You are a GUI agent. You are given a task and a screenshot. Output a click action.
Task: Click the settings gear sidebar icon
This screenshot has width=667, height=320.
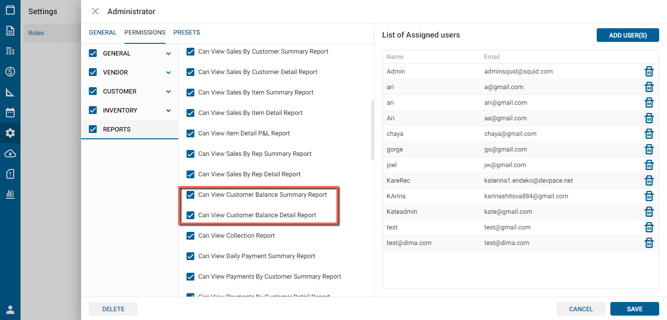(10, 133)
